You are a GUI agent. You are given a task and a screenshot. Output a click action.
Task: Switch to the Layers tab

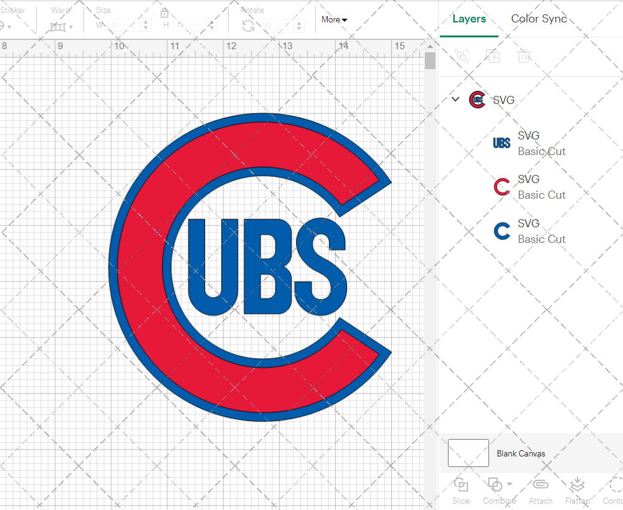coord(469,19)
